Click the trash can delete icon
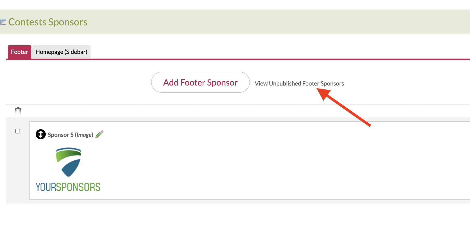Image resolution: width=470 pixels, height=226 pixels. [18, 111]
